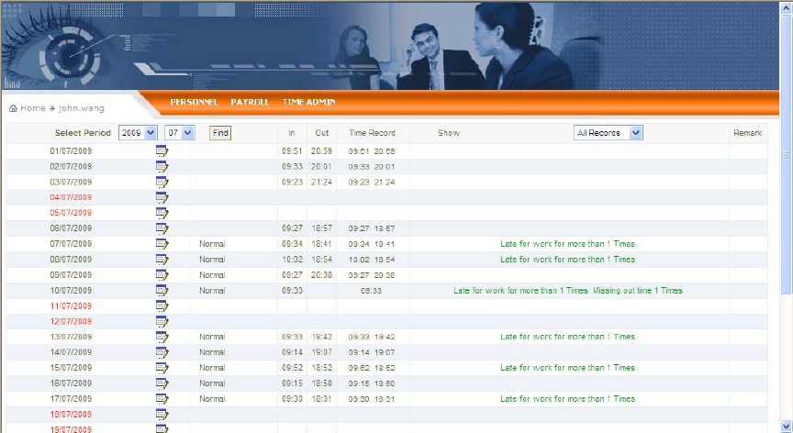Screen dimensions: 793x433
Task: Open edit icon for 07/07/2009 row
Action: [162, 244]
